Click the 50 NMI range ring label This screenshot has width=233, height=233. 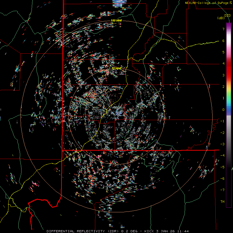click(x=116, y=68)
